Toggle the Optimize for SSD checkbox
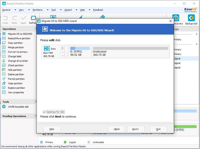Viewport: 200px width, 149px height. click(44, 112)
